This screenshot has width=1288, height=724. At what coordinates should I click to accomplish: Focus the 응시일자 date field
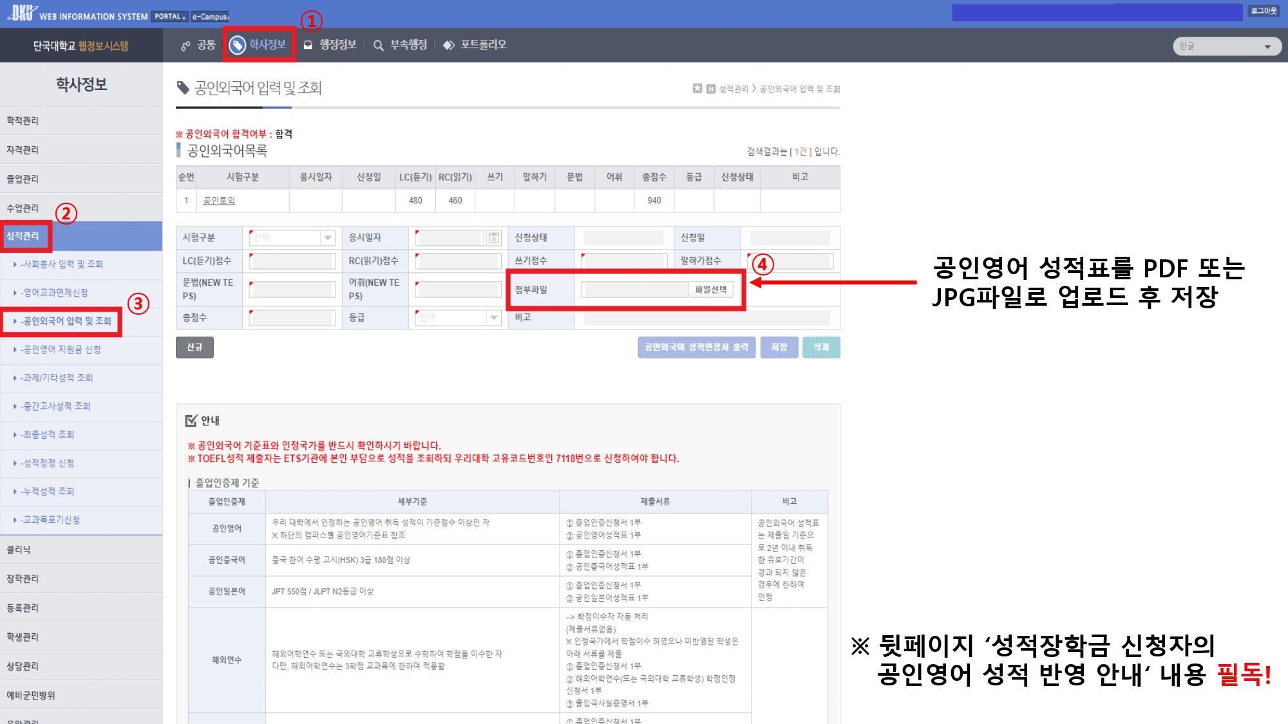tap(450, 238)
